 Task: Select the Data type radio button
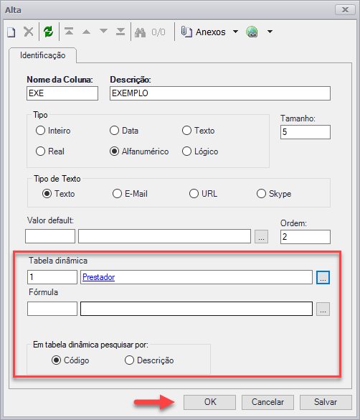[114, 131]
